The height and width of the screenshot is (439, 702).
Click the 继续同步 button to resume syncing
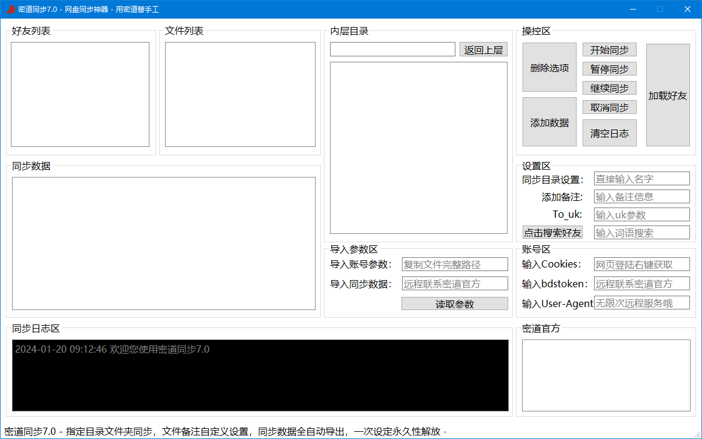click(609, 88)
